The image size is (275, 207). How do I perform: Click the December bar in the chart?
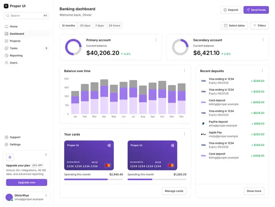pyautogui.click(x=181, y=99)
